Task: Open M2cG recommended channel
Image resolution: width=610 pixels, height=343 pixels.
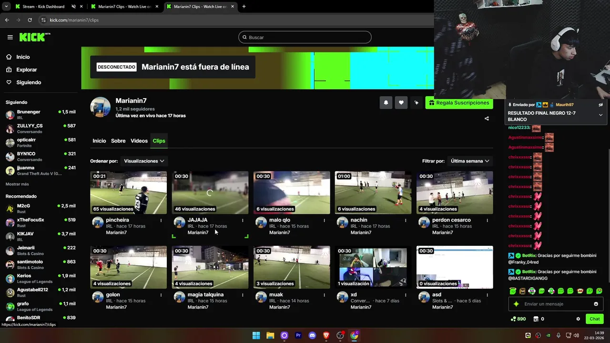Action: point(41,208)
